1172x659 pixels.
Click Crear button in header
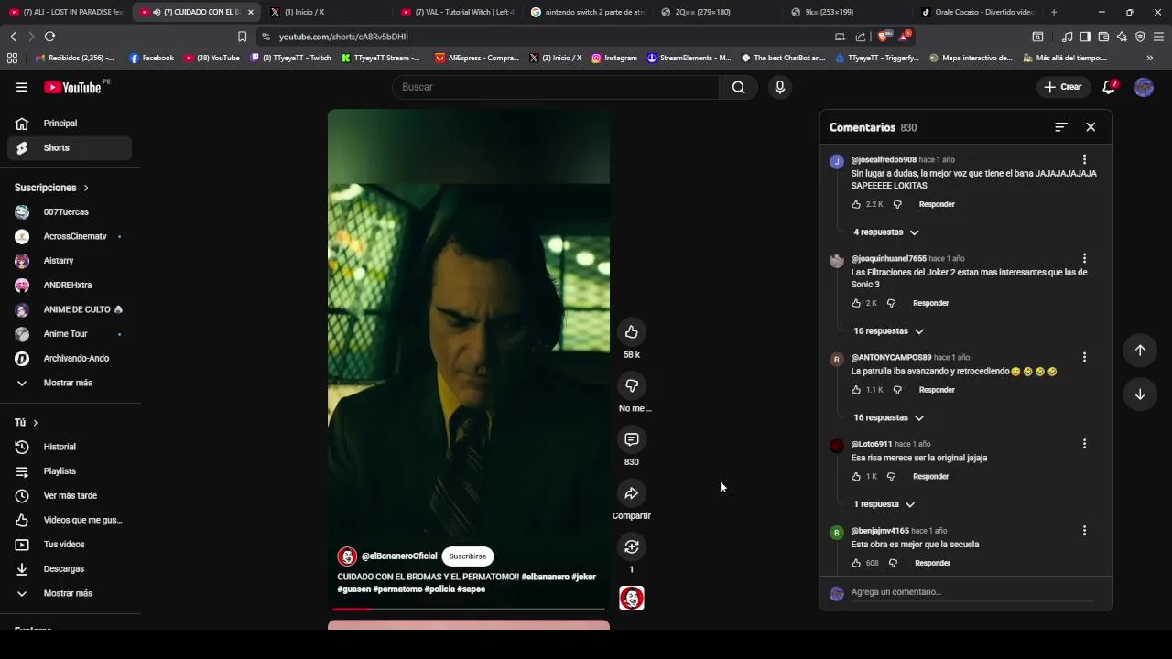click(1062, 87)
